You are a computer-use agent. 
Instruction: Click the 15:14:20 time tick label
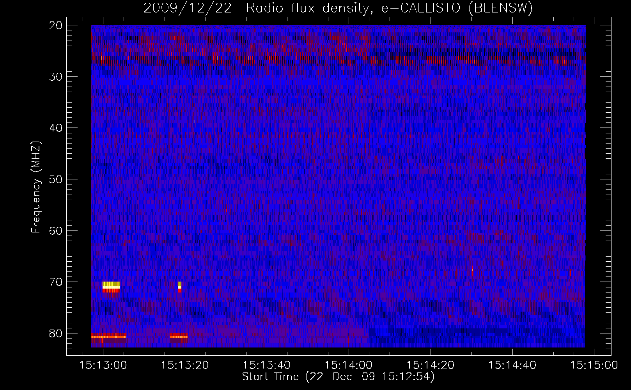click(x=431, y=365)
